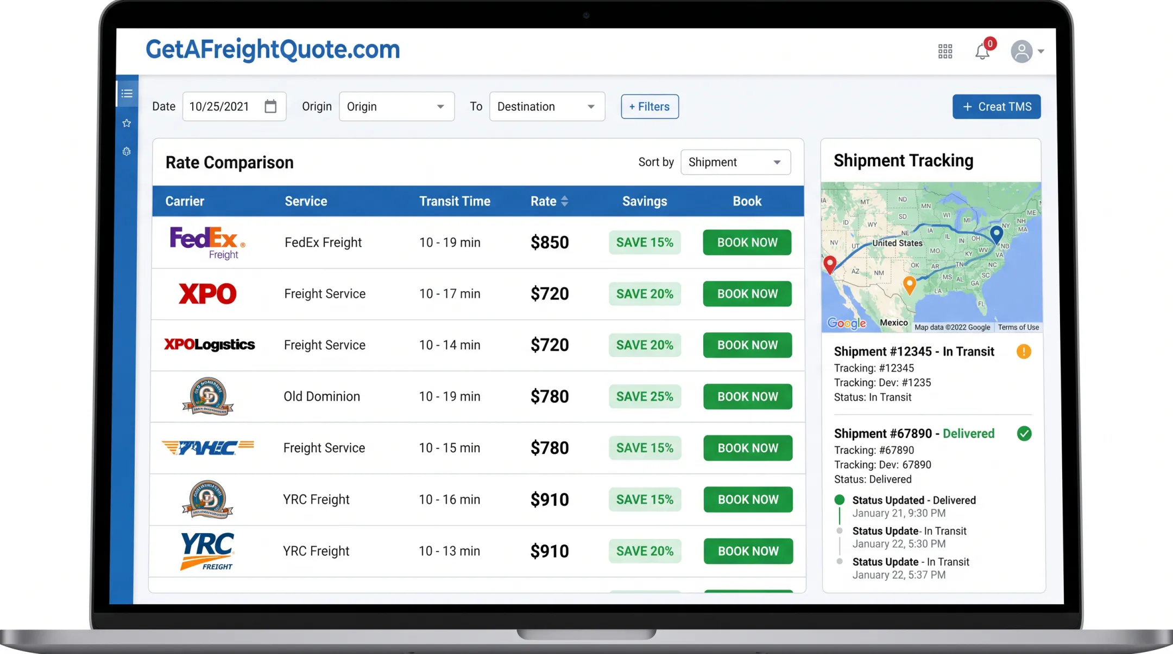The height and width of the screenshot is (654, 1173).
Task: Click the $850 rate for FedEx Freight
Action: click(550, 242)
